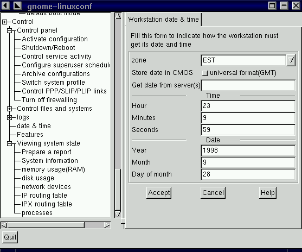Maximize the gnome-linuxconf window
The width and height of the screenshot is (302, 252).
(x=272, y=5)
